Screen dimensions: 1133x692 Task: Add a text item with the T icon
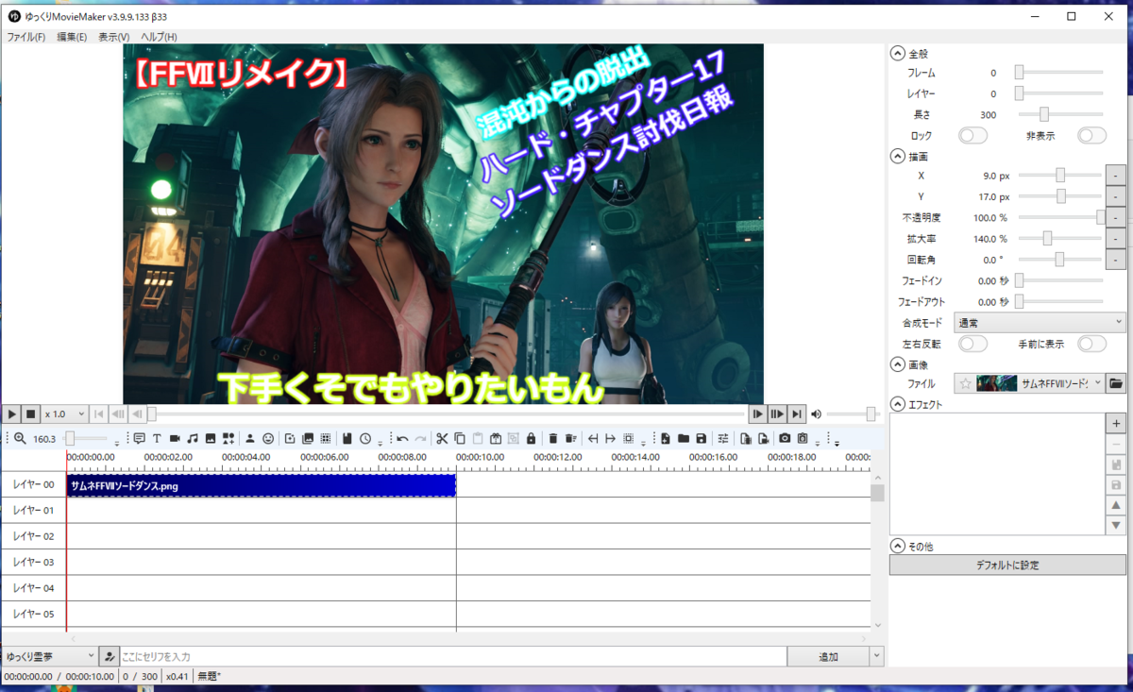pyautogui.click(x=157, y=439)
